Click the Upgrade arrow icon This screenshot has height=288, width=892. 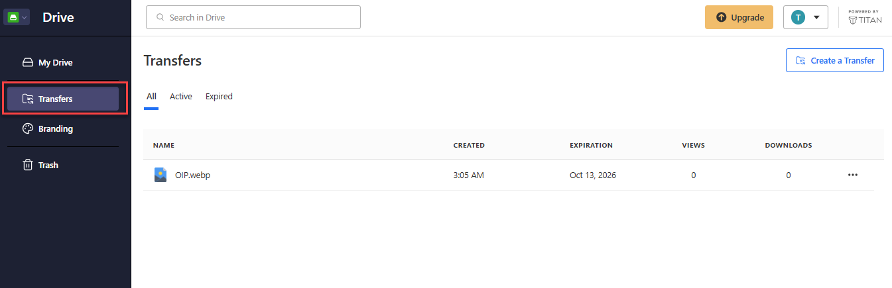tap(721, 17)
